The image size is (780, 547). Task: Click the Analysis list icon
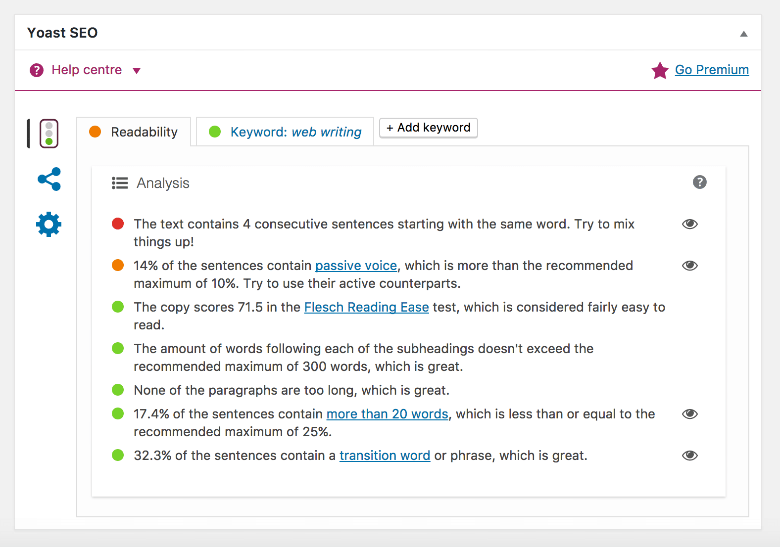pyautogui.click(x=120, y=183)
